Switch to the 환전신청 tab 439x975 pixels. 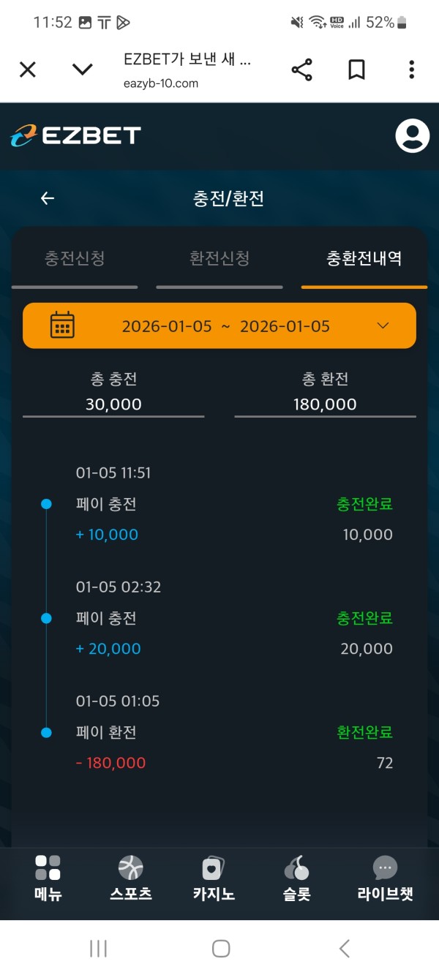(x=219, y=258)
